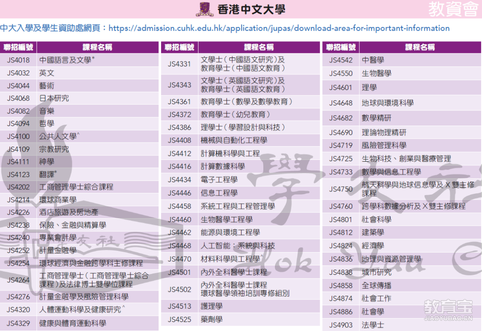Screen dimensions: 482x331
Task: Click 電子工程學 programme name
Action: [x=219, y=180]
